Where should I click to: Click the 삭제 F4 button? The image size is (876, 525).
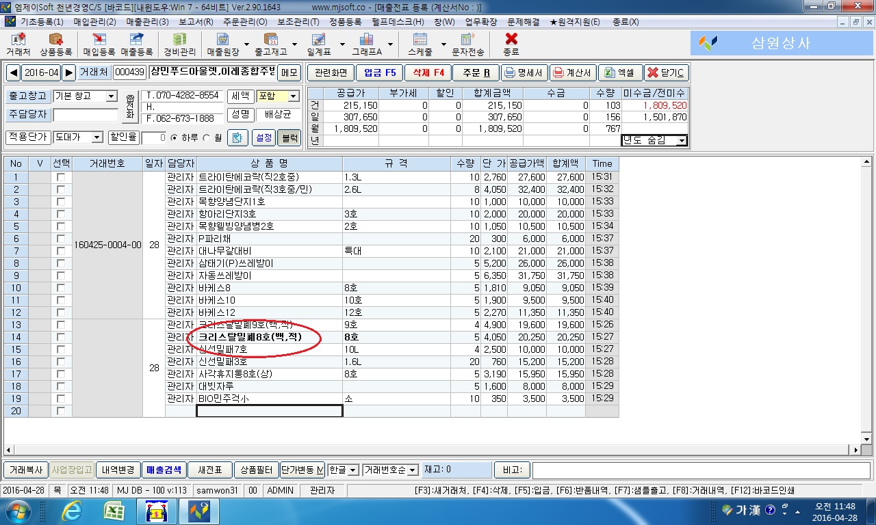[x=428, y=72]
